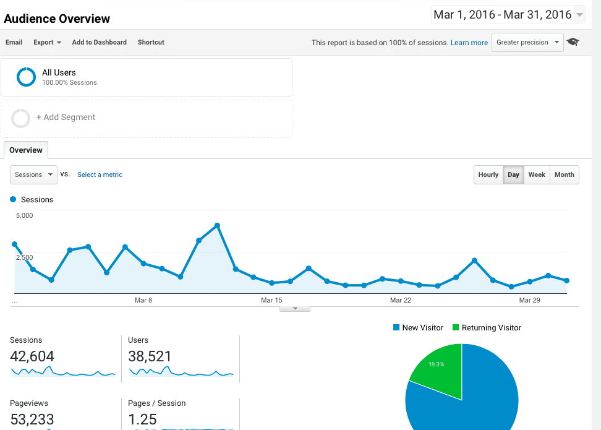The image size is (601, 430).
Task: Click the 5,000 y-axis label
Action: point(25,215)
